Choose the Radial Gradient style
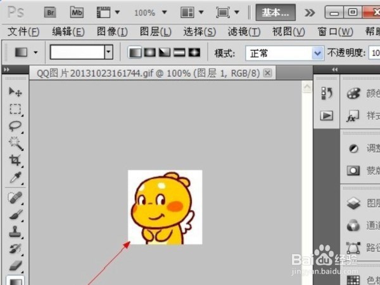This screenshot has width=380, height=285. 149,53
